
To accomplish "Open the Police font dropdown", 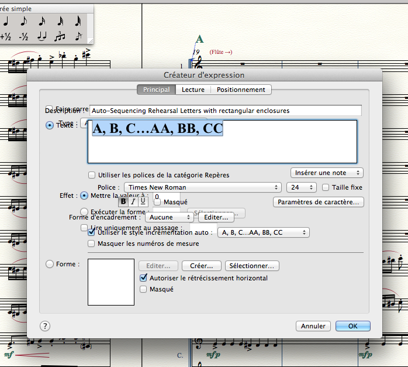I will click(202, 187).
